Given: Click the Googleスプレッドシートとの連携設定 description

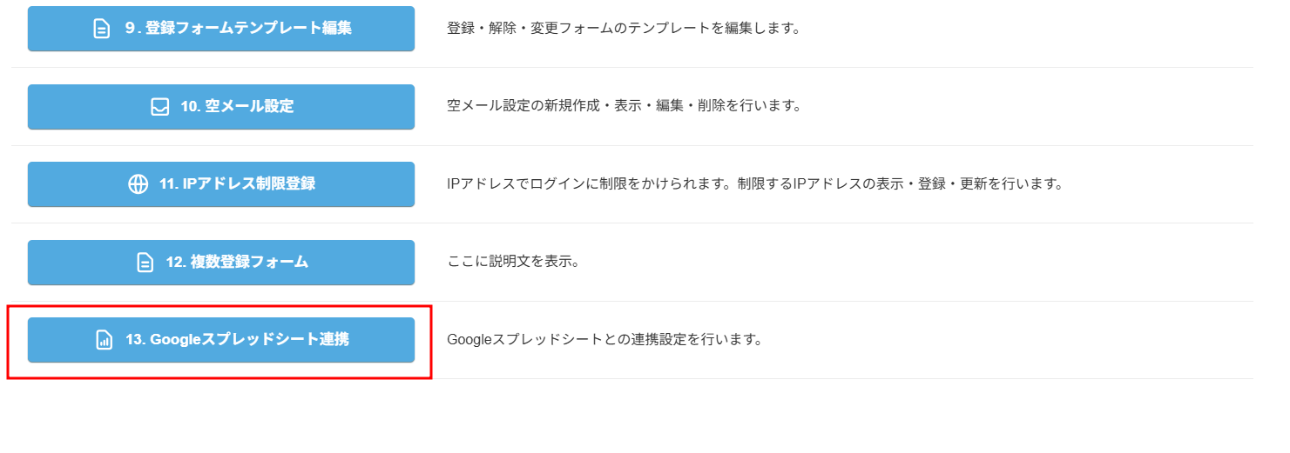Looking at the screenshot, I should pyautogui.click(x=604, y=340).
